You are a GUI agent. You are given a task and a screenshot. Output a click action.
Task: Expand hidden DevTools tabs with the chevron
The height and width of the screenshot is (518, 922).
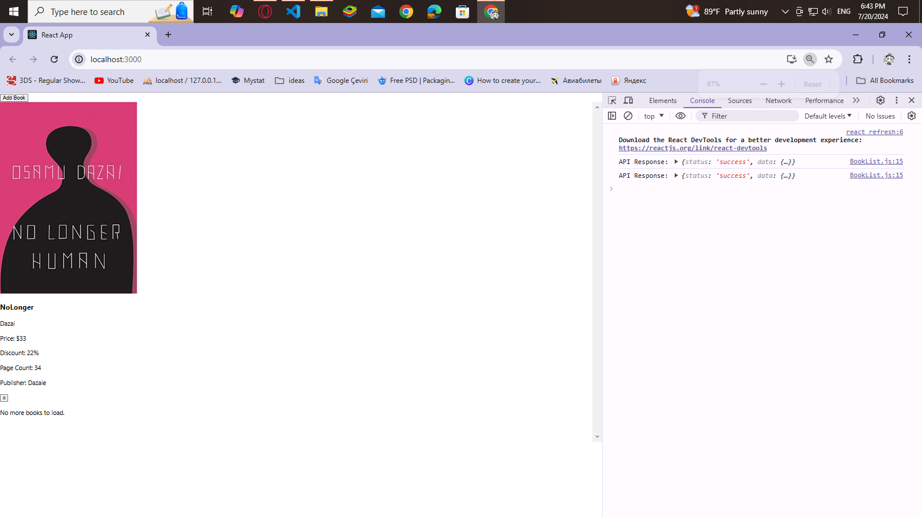[x=856, y=100]
